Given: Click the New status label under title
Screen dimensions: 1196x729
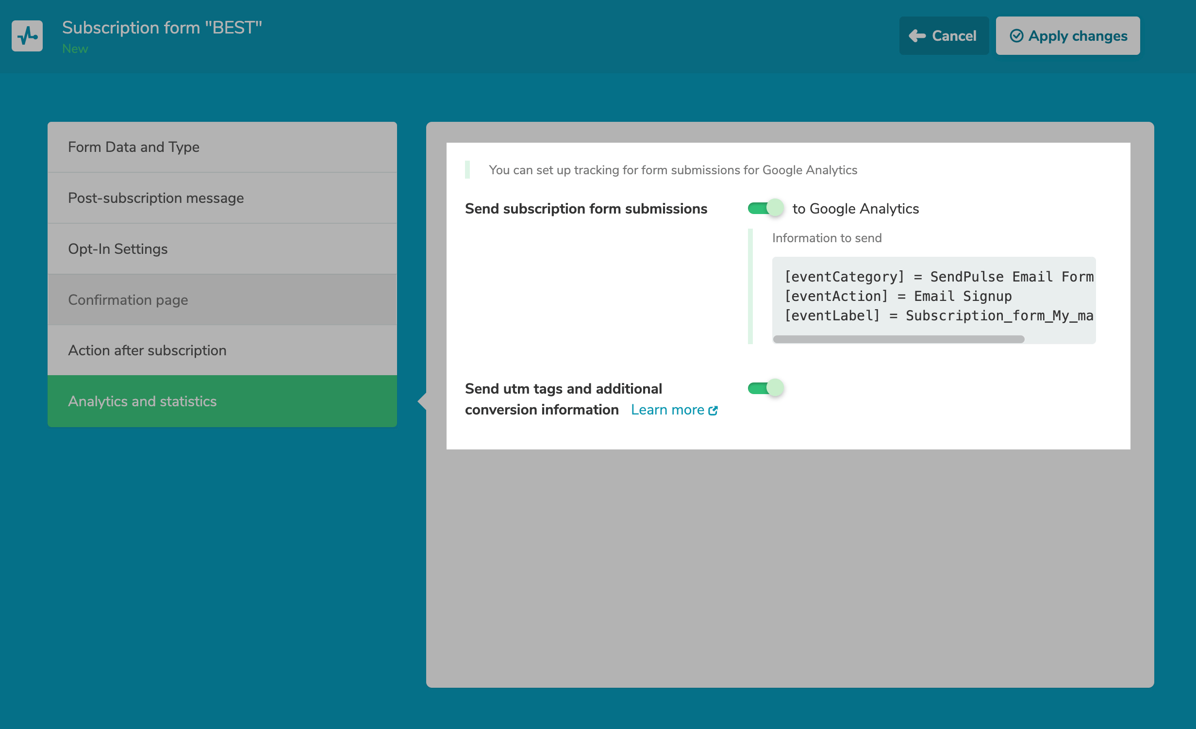Looking at the screenshot, I should point(75,49).
